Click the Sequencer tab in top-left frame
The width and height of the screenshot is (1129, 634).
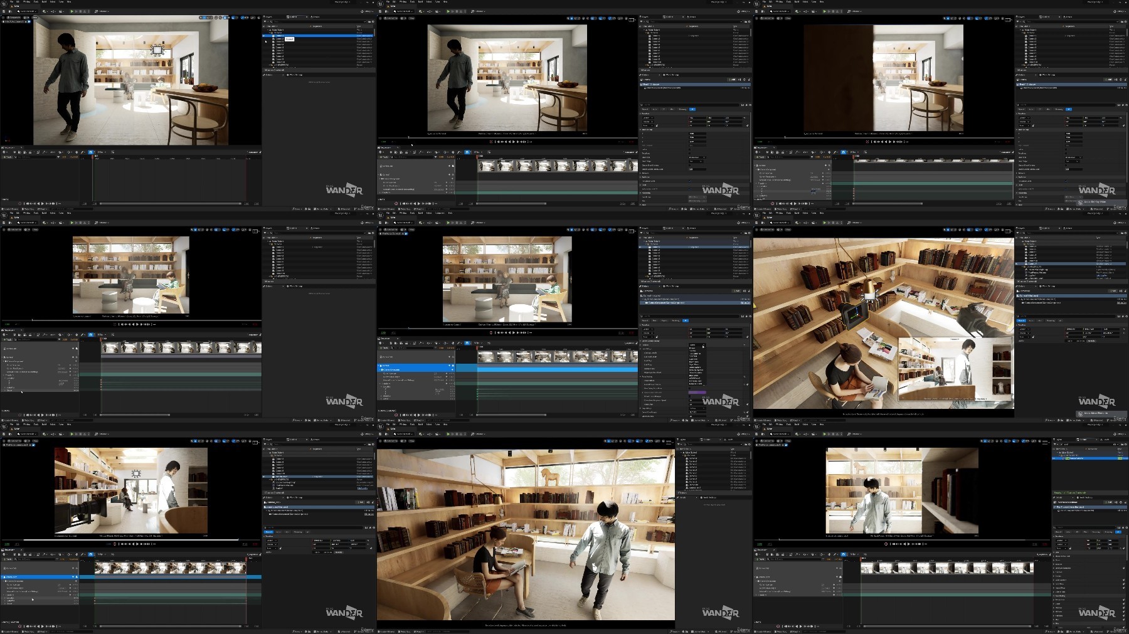(x=10, y=147)
